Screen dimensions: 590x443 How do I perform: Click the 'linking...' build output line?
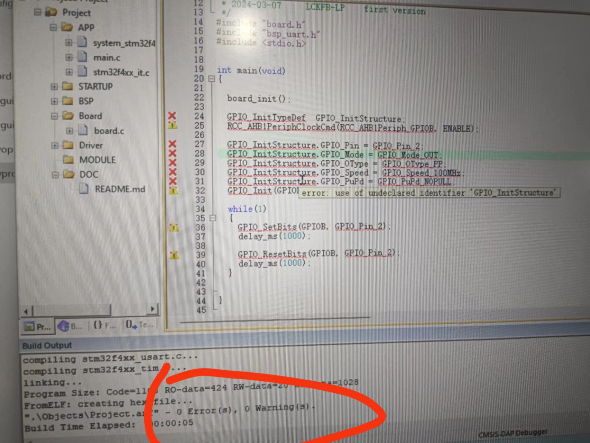click(53, 382)
